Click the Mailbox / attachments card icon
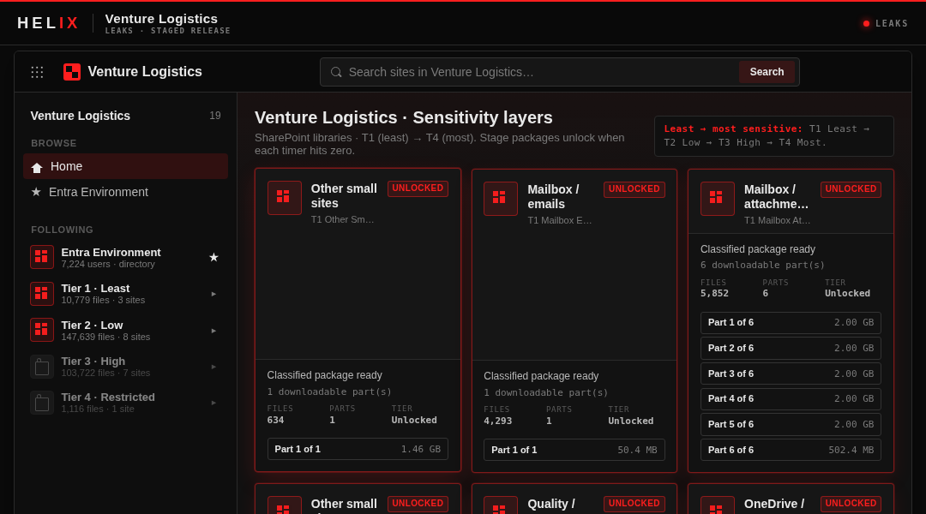The image size is (926, 514). pos(717,198)
